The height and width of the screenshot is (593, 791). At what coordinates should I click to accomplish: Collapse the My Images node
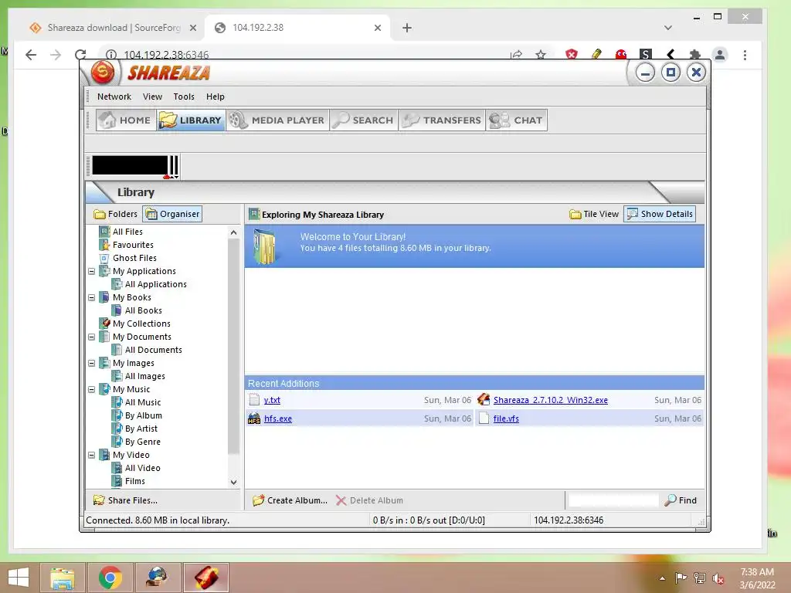point(91,363)
